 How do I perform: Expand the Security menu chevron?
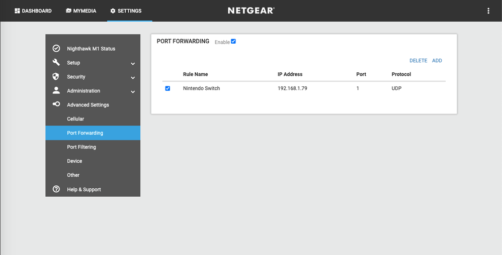pyautogui.click(x=133, y=77)
